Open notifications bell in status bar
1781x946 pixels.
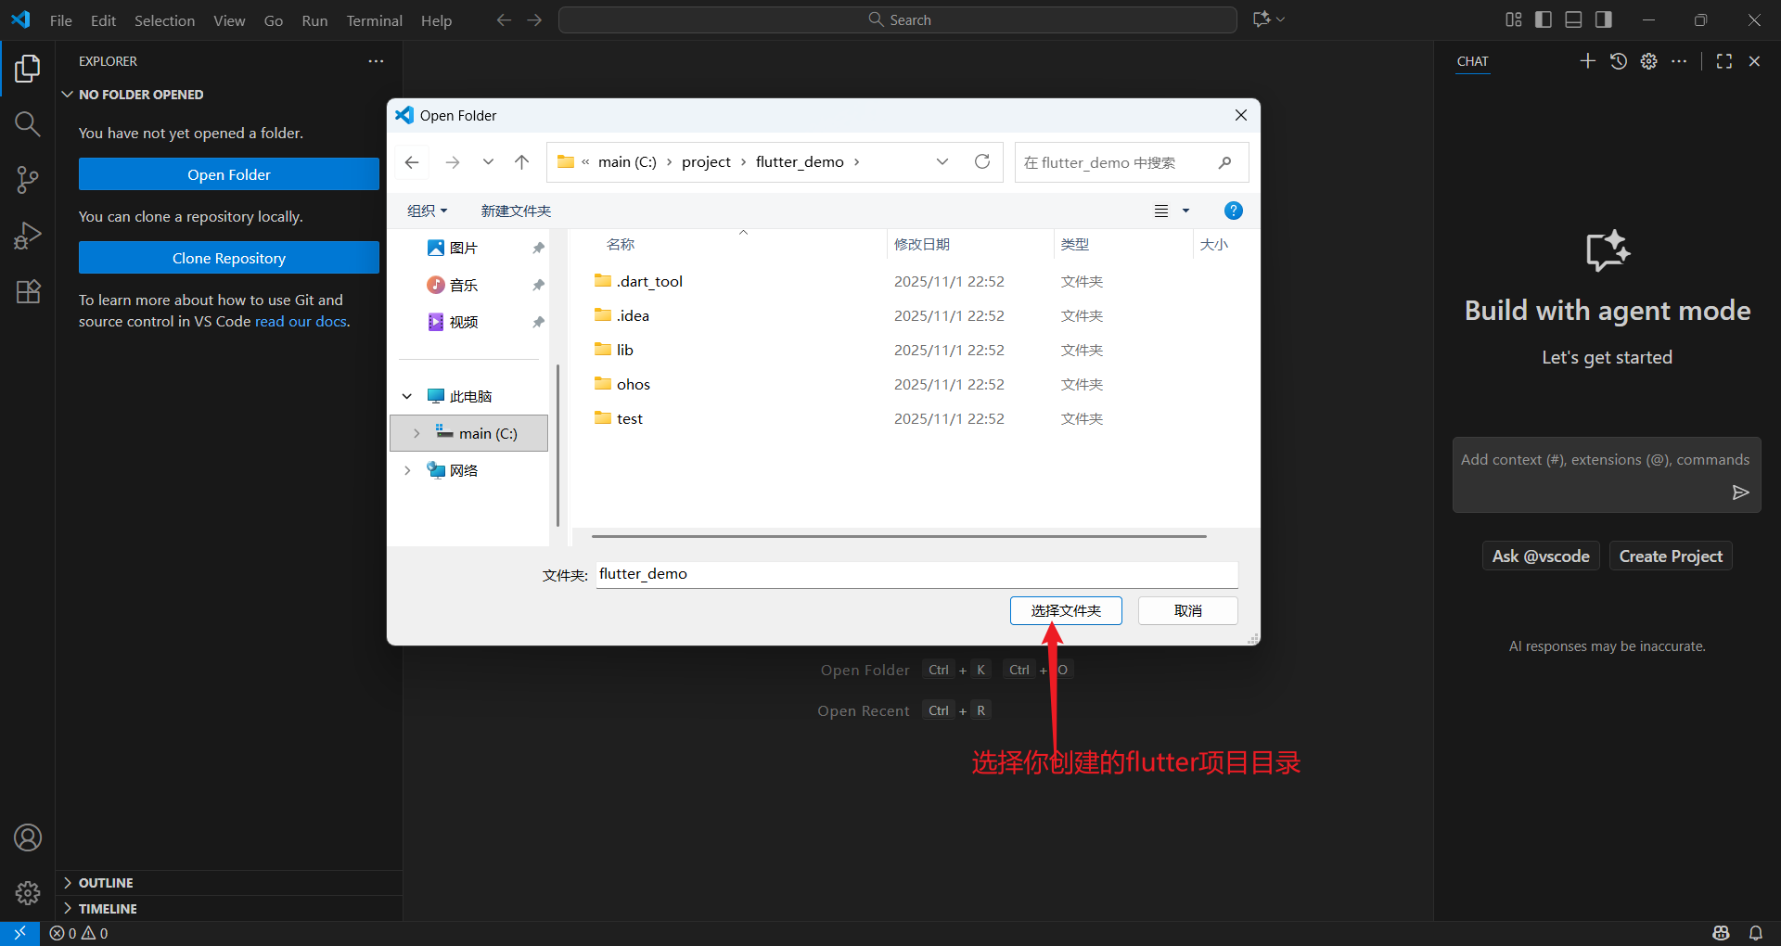click(x=1756, y=933)
